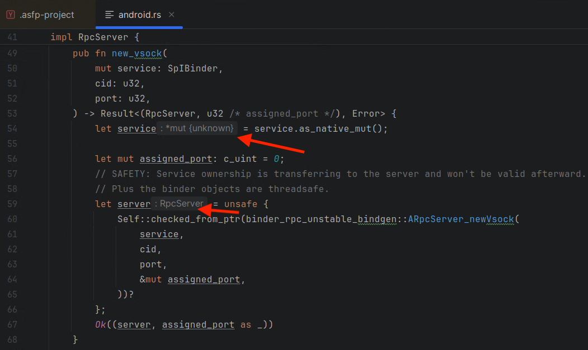This screenshot has width=588, height=350.
Task: Select the assigned_port declaration on line 56
Action: tap(176, 159)
